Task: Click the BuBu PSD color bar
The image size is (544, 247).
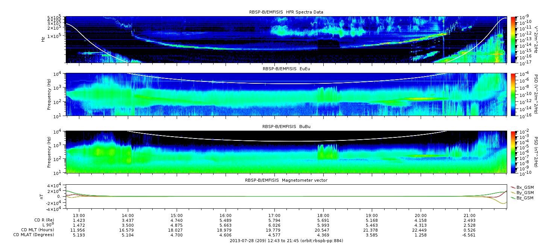Action: (x=512, y=152)
